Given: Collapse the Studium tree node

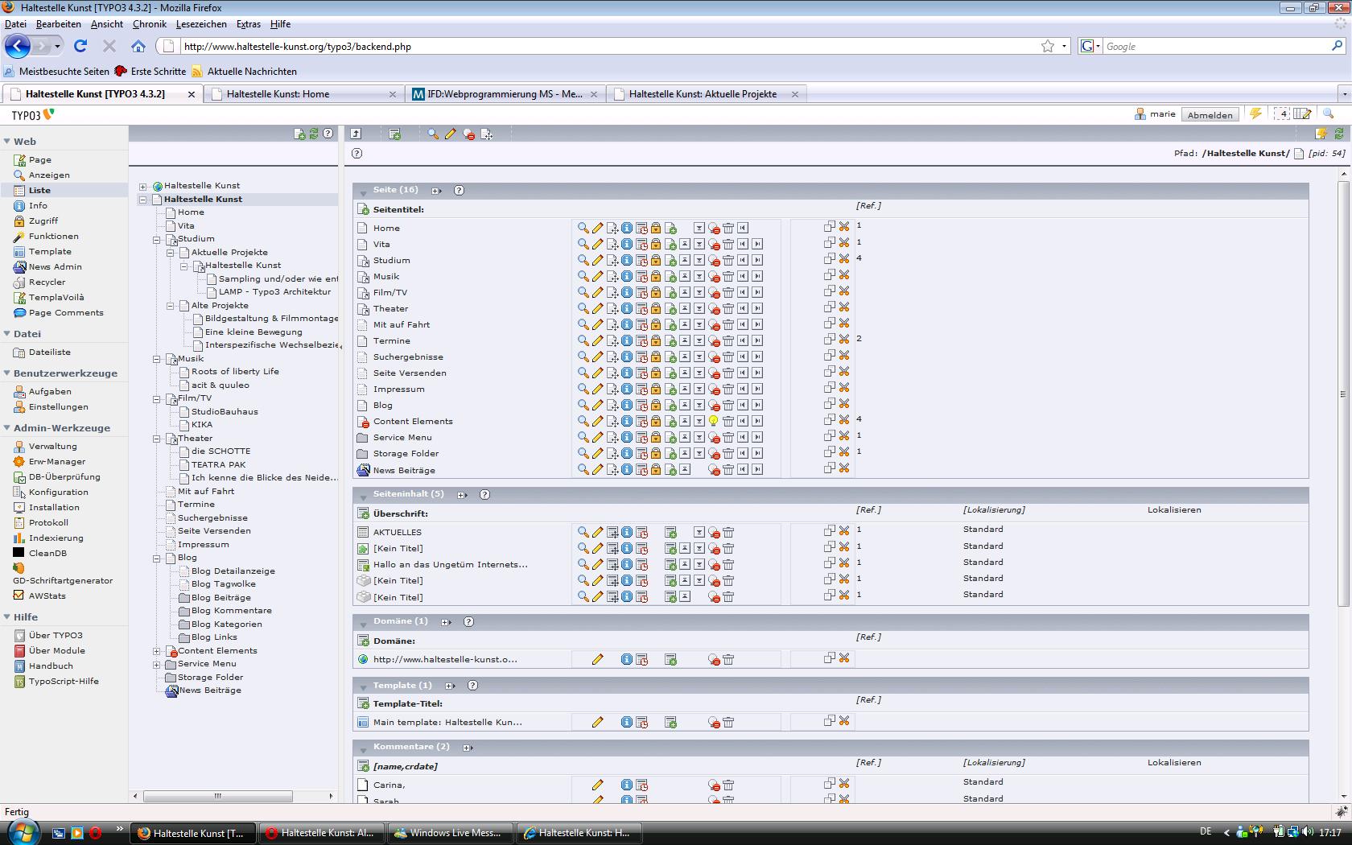Looking at the screenshot, I should (157, 239).
